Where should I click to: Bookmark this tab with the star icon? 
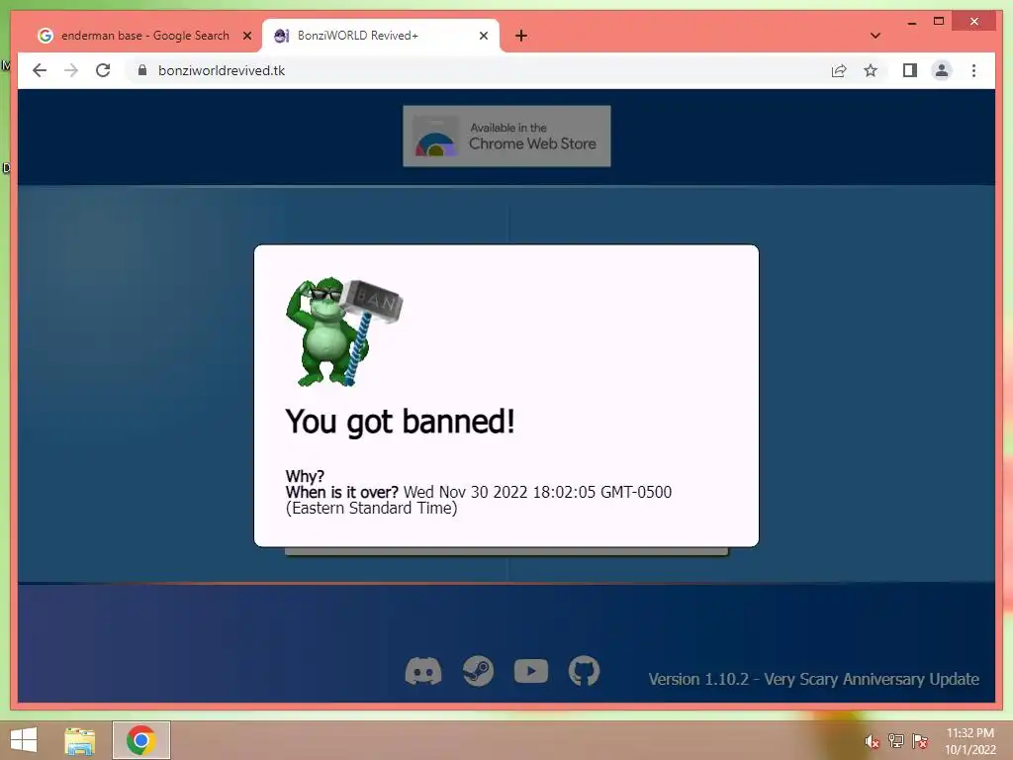coord(871,70)
